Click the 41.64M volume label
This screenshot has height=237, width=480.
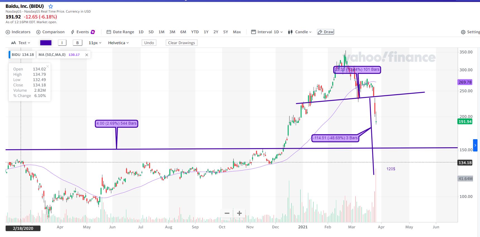tap(465, 179)
